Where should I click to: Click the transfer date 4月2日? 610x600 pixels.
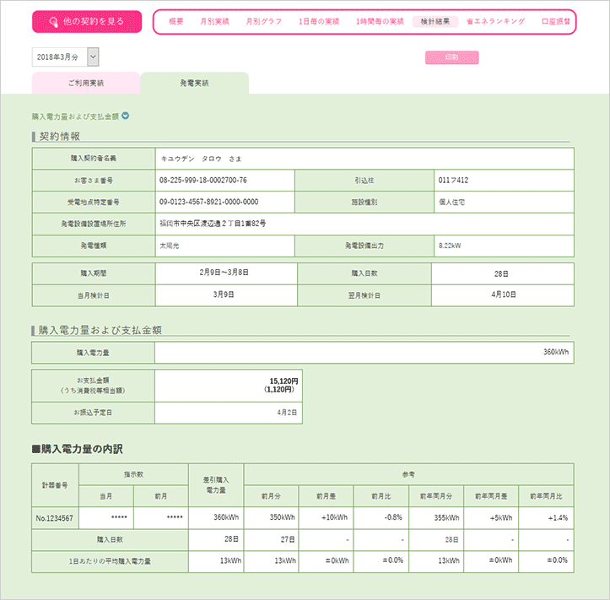287,413
